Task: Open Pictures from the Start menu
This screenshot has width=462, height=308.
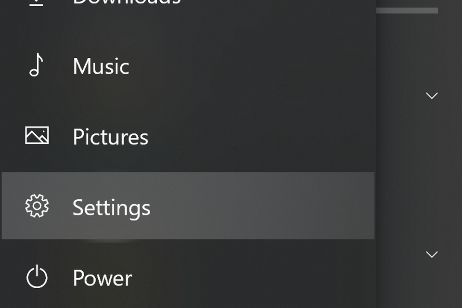Action: (110, 137)
